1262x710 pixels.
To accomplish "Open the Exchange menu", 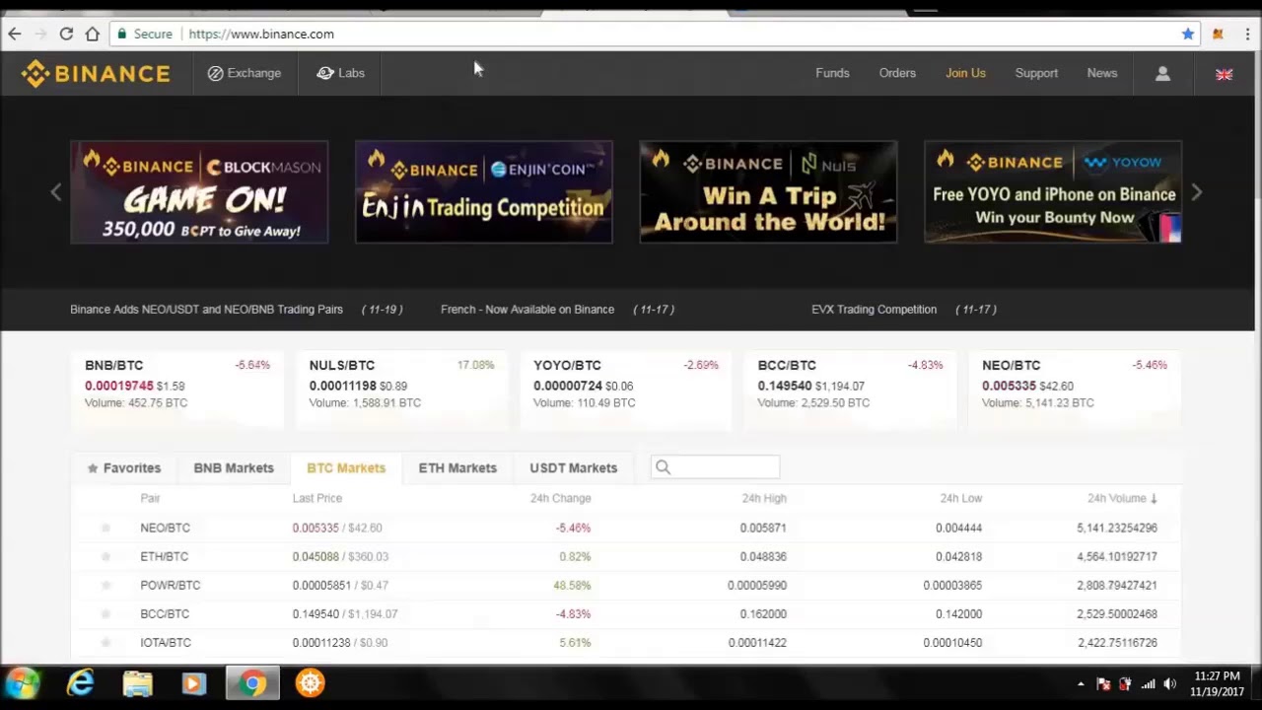I will point(245,73).
